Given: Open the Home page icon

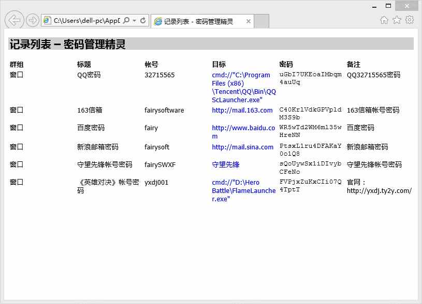Looking at the screenshot, I should (x=384, y=20).
